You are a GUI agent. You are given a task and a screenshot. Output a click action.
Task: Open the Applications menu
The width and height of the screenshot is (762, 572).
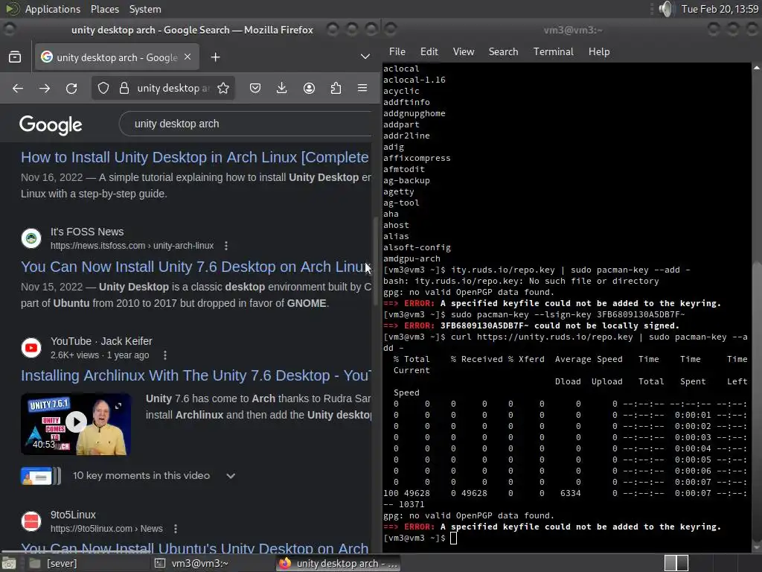pos(53,9)
